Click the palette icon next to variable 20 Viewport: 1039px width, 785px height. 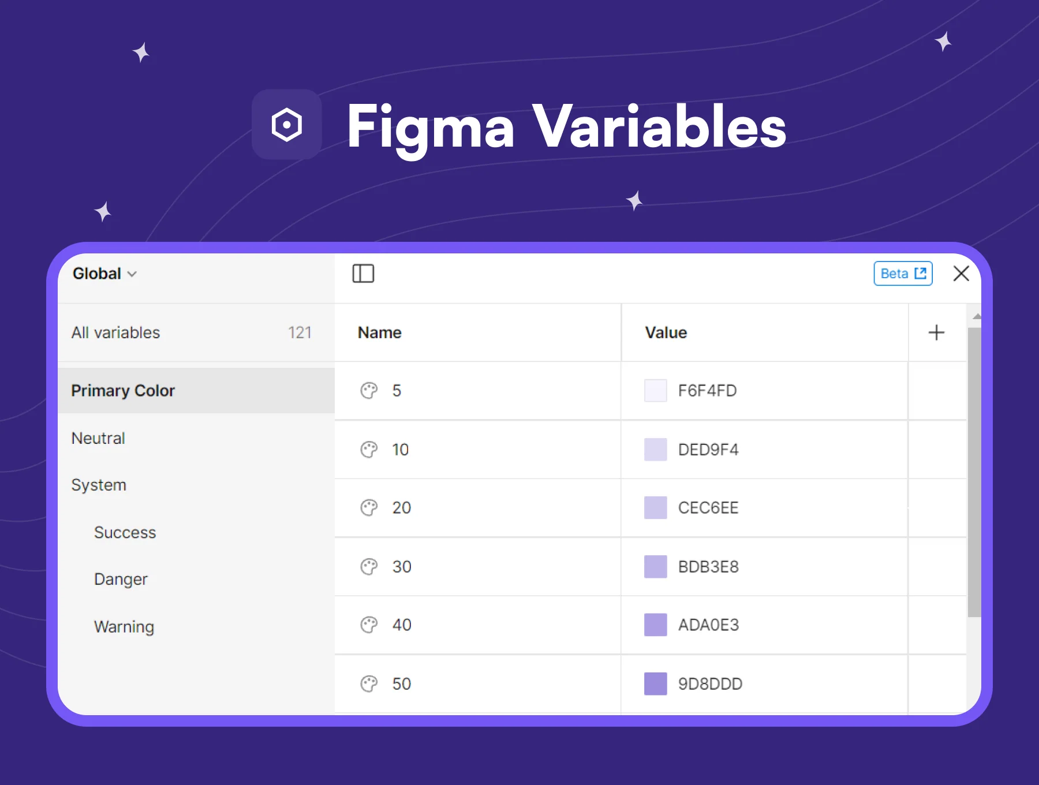369,508
